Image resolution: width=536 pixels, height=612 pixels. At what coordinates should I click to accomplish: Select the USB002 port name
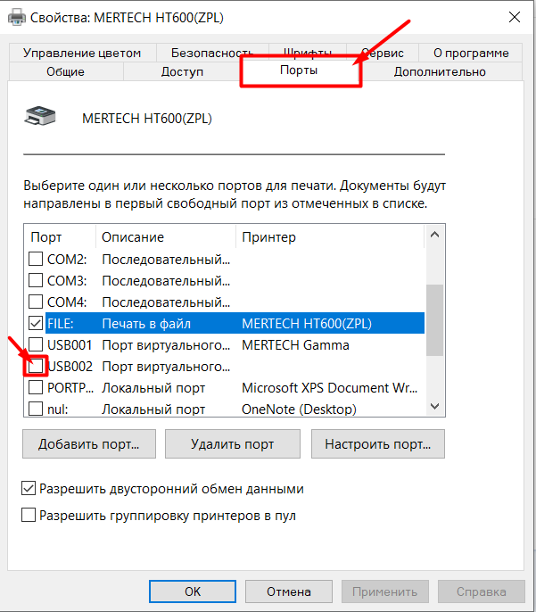click(x=70, y=367)
